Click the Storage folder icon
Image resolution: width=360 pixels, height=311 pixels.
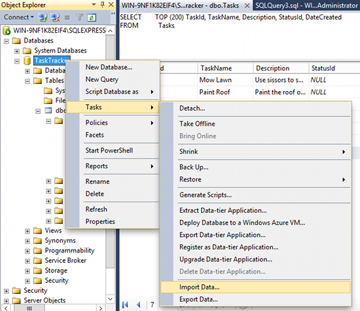[x=38, y=270]
